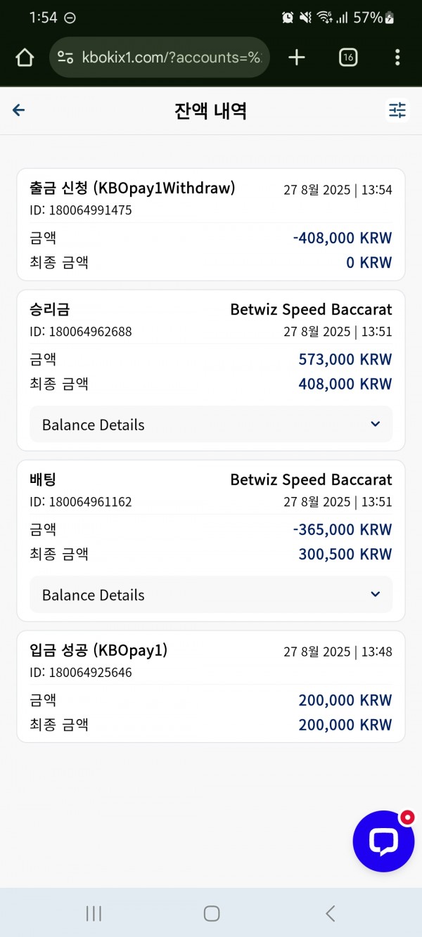Tap Android back navigation button
Screen dimensions: 422x937
[330, 913]
